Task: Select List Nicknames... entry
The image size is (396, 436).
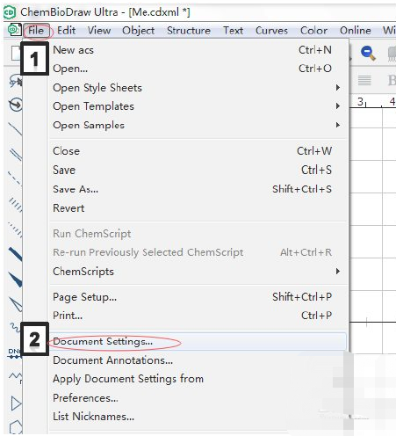Action: (198, 417)
